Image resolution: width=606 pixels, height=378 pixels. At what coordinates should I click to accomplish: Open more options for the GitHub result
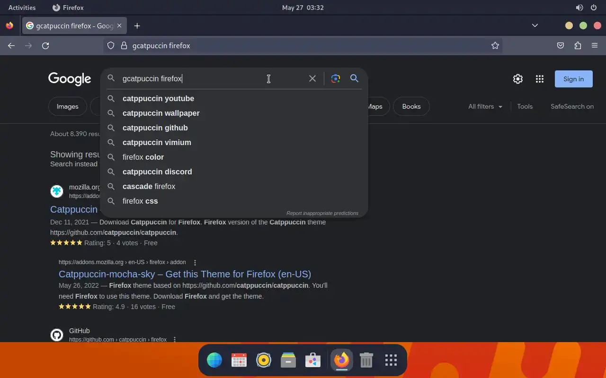tap(175, 340)
